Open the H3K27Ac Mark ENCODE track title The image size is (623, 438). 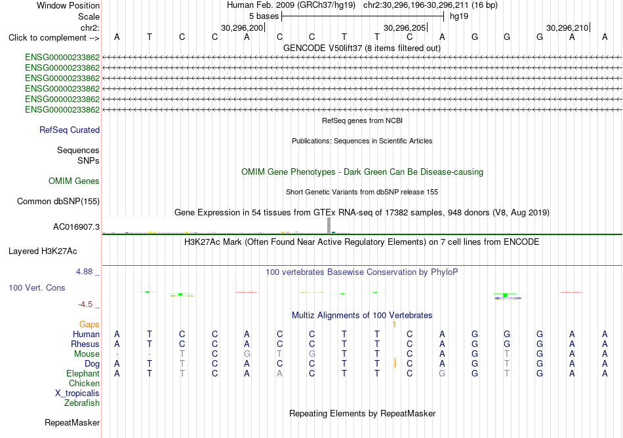coord(361,242)
